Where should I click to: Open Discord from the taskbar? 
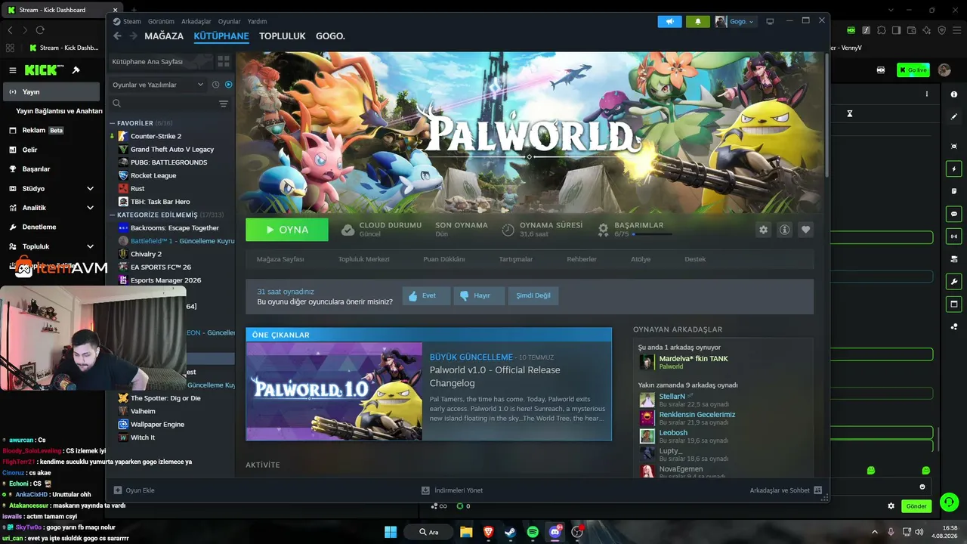555,532
